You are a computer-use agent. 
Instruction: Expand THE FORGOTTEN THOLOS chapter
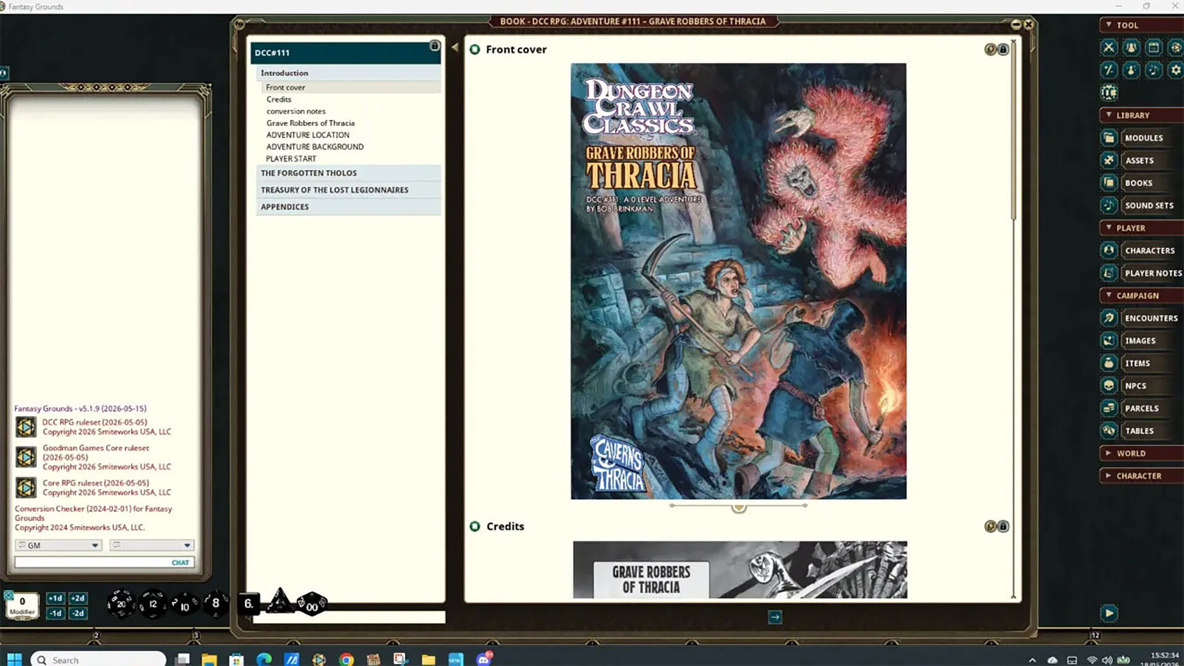pyautogui.click(x=348, y=173)
